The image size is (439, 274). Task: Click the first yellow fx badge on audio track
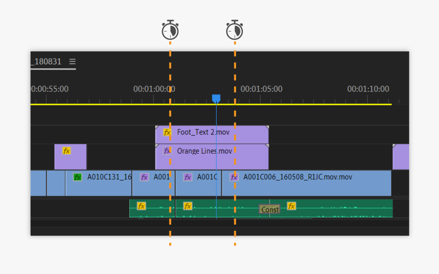pyautogui.click(x=141, y=206)
